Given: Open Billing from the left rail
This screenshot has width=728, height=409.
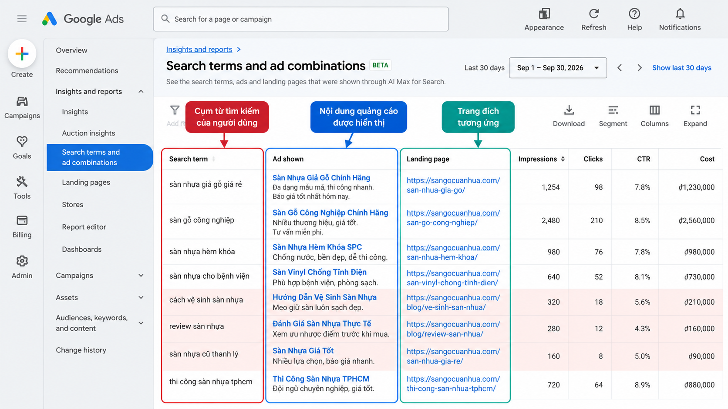Looking at the screenshot, I should pyautogui.click(x=22, y=226).
